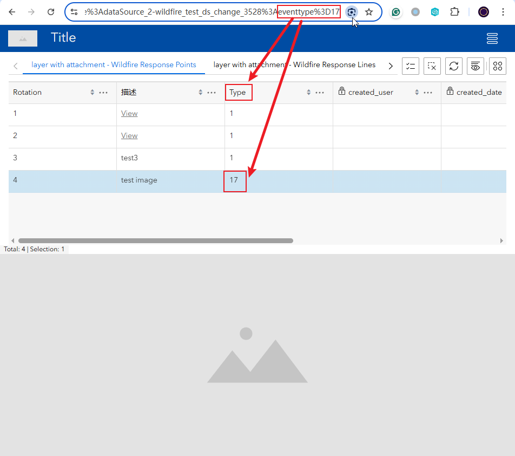Open the View link in row 2
Screen dimensions: 515x456
129,135
